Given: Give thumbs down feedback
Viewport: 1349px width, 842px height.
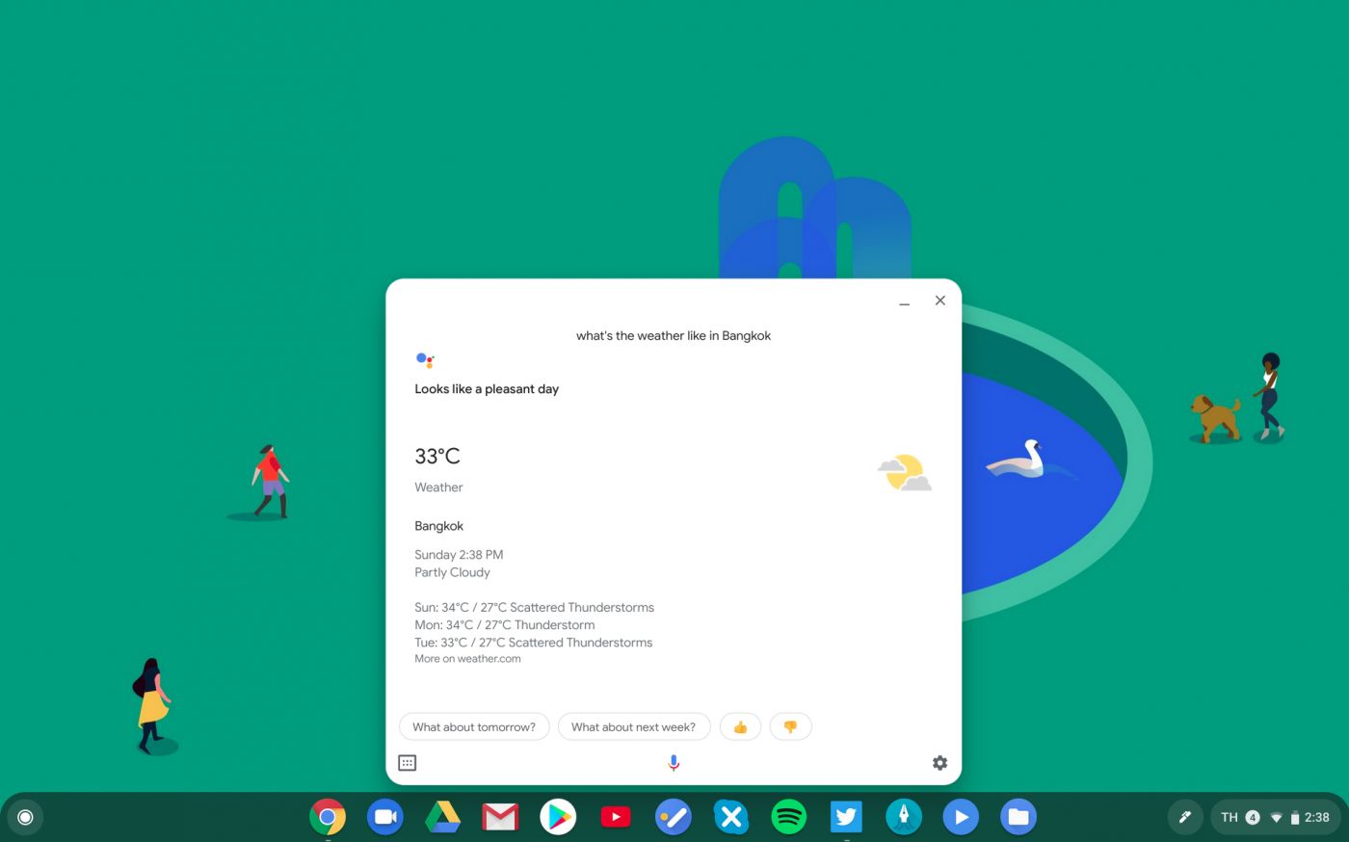Looking at the screenshot, I should (790, 727).
